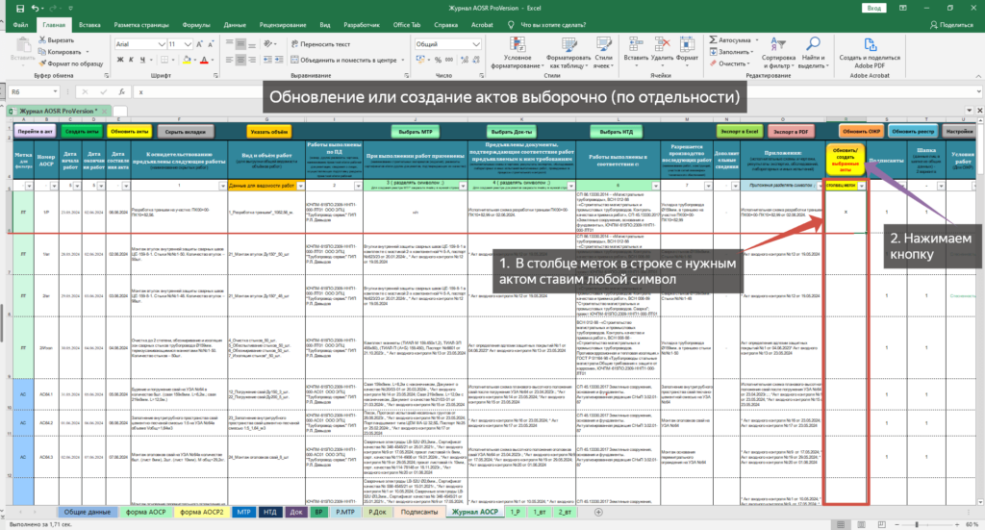
Task: Toggle Underline (Ч) formatting
Action: click(142, 60)
